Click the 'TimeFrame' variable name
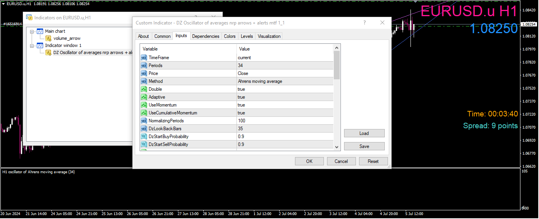Screen dimensions: 539x219 [x=159, y=58]
